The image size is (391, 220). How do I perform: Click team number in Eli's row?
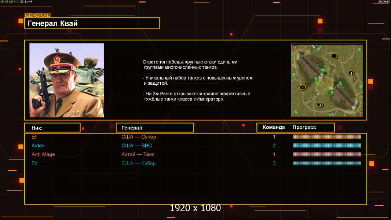(x=274, y=137)
